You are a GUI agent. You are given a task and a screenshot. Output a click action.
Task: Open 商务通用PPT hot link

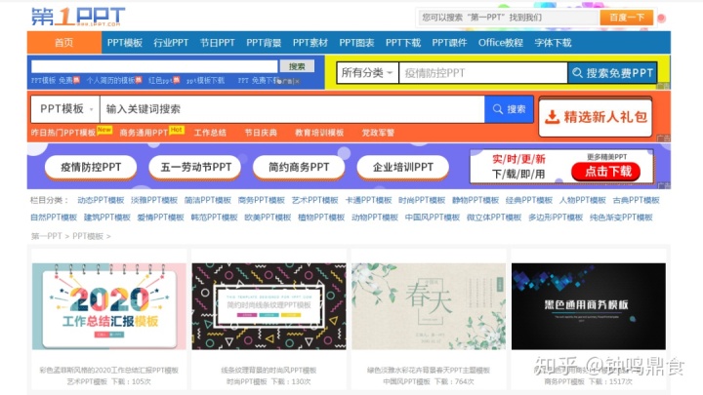tap(144, 133)
